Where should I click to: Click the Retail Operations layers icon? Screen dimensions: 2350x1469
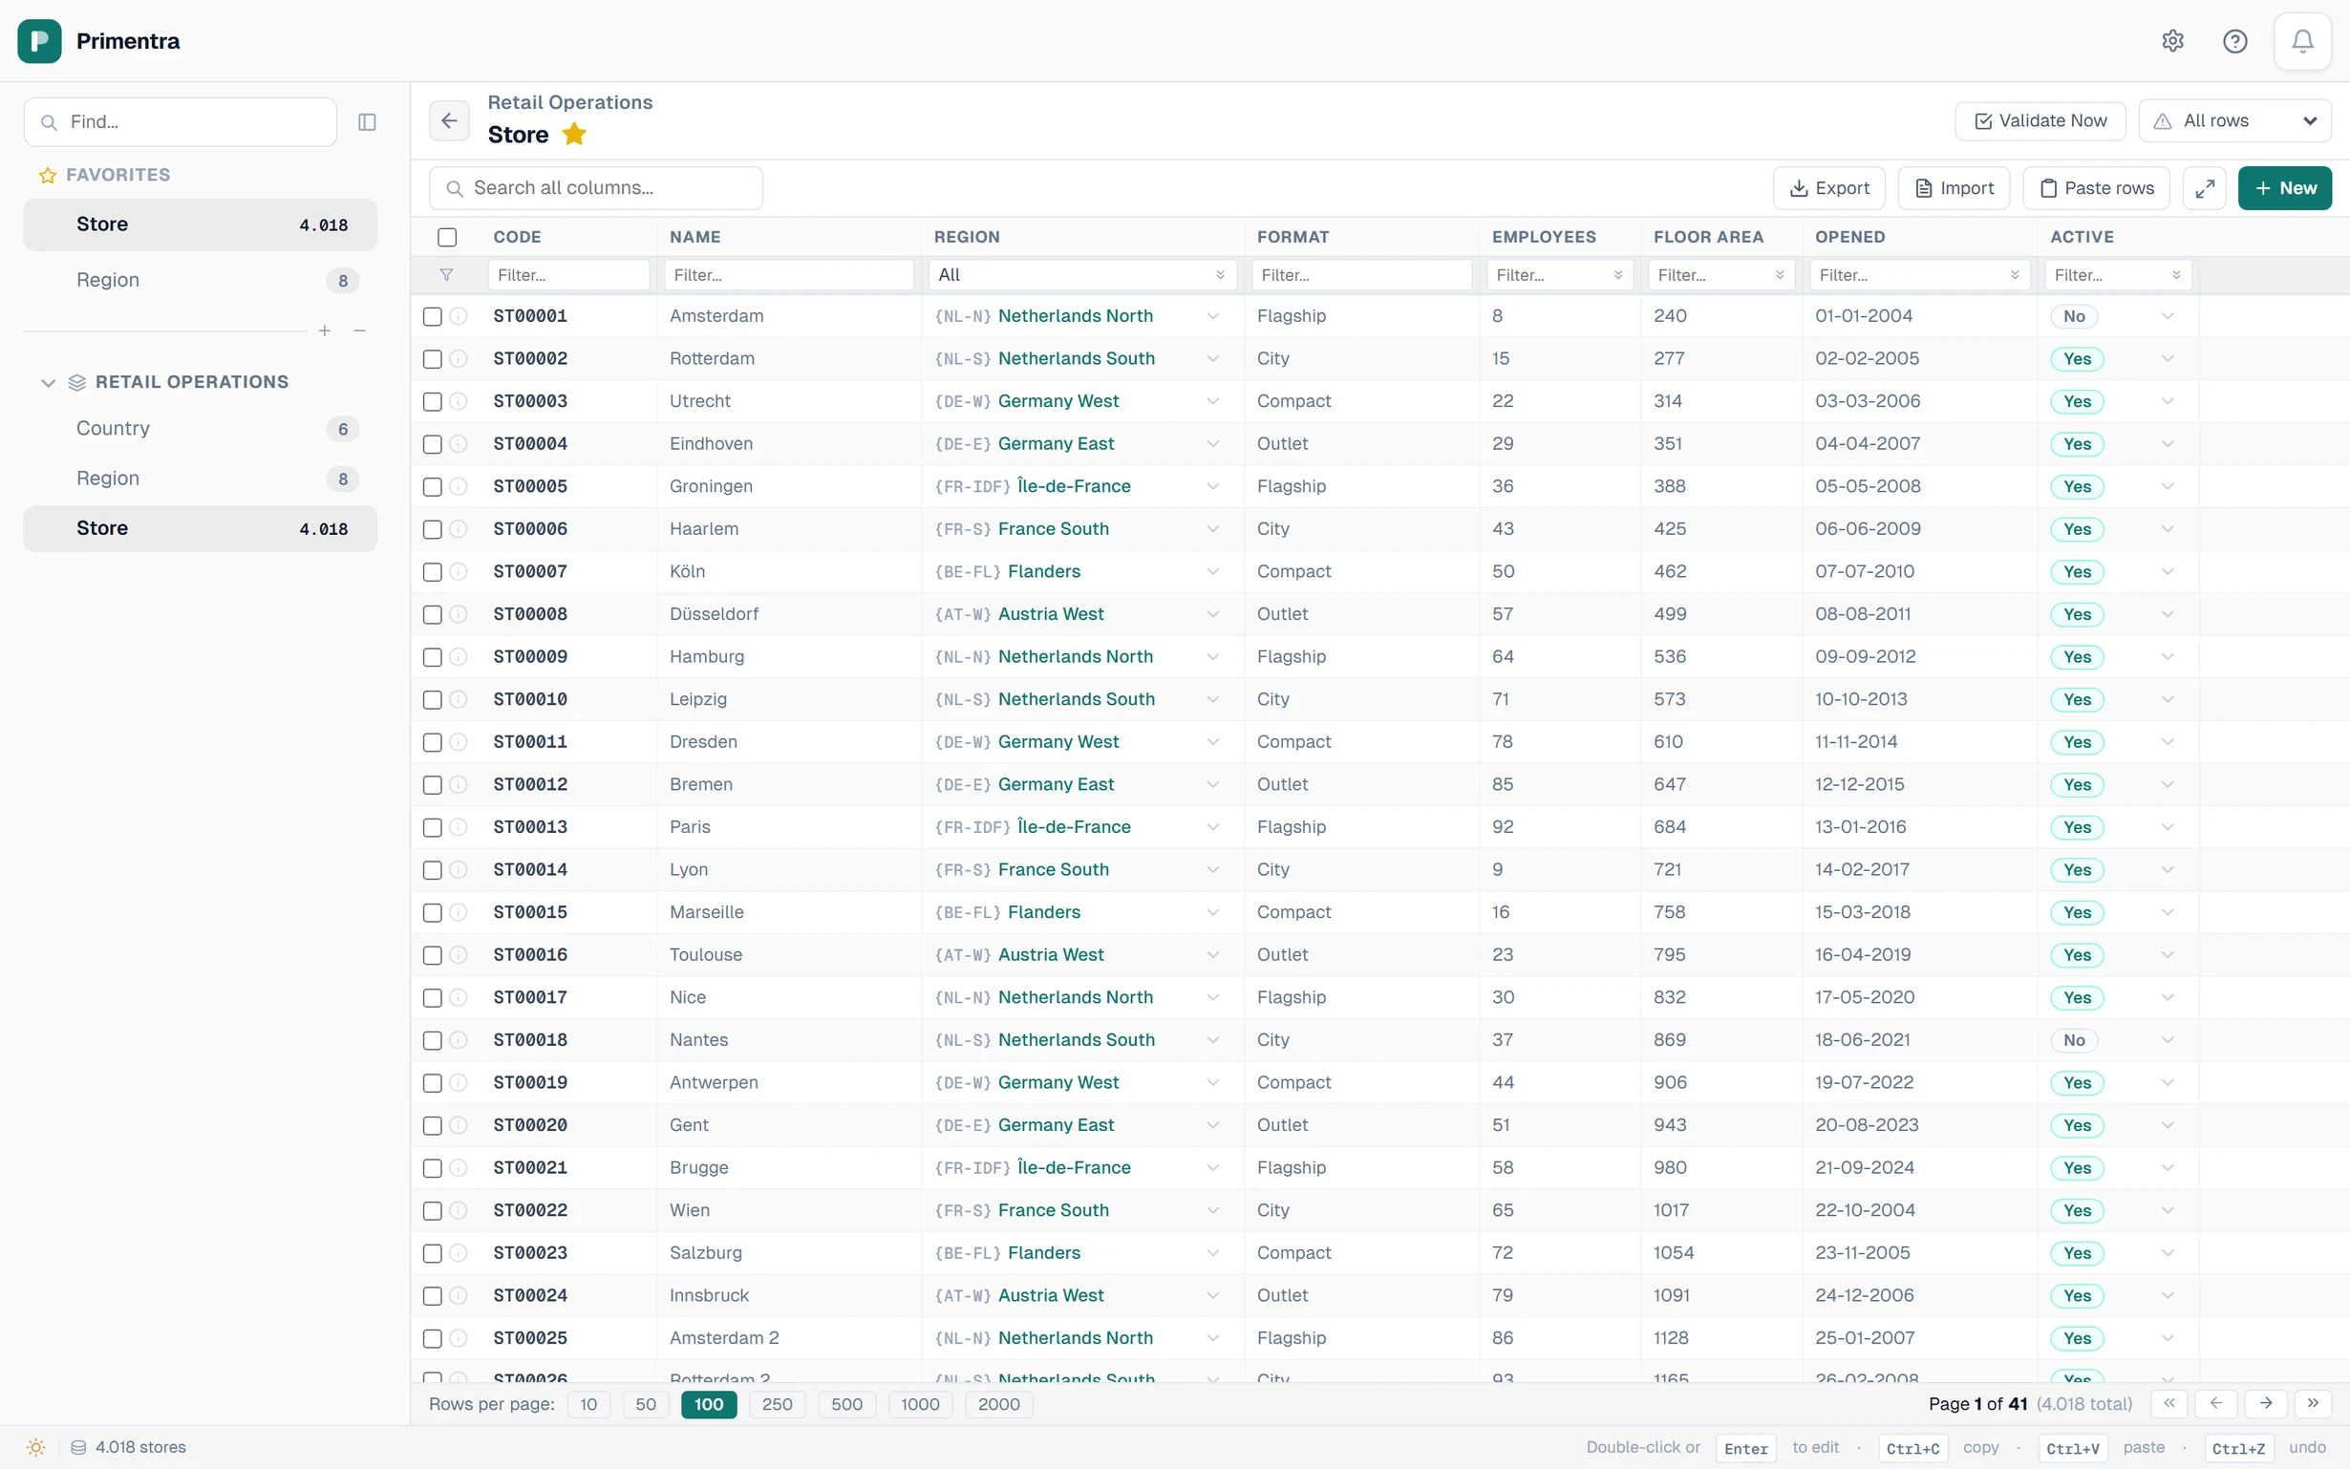point(76,382)
